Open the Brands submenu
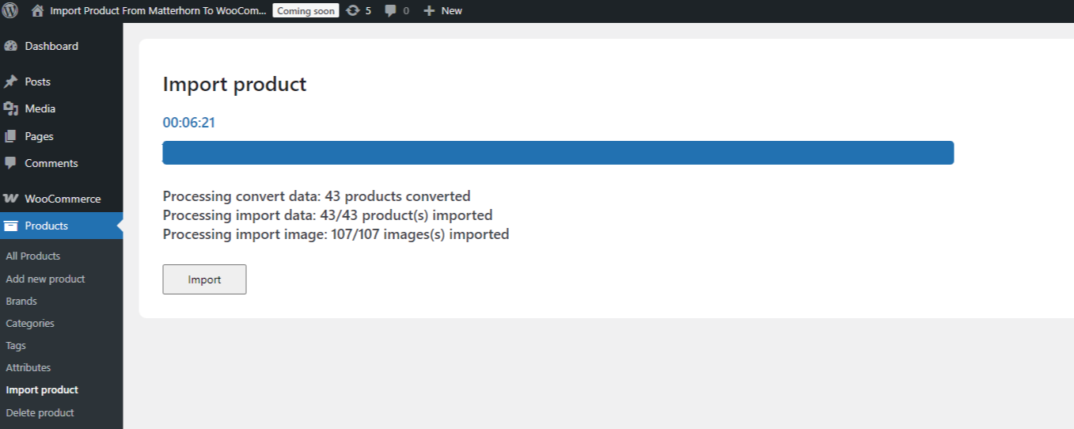The height and width of the screenshot is (429, 1074). tap(21, 301)
